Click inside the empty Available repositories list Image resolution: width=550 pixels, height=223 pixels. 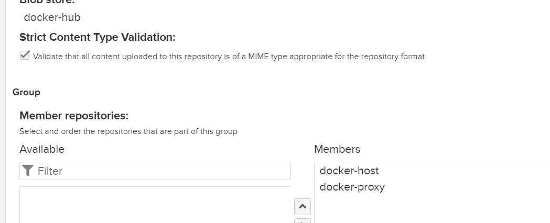155,204
